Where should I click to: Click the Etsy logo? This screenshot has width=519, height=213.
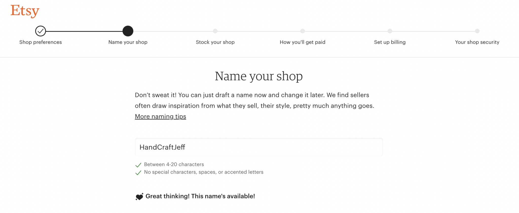[25, 11]
